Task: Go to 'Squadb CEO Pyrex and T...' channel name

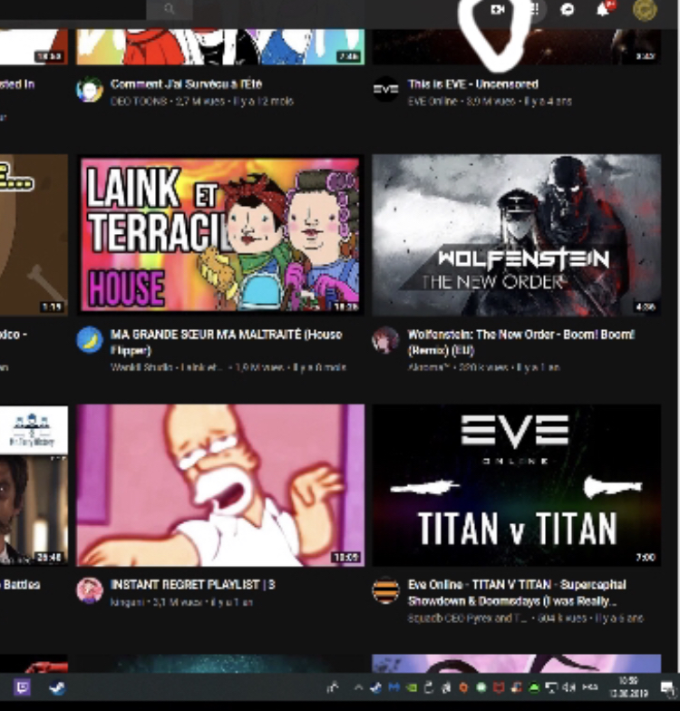Action: (x=467, y=618)
